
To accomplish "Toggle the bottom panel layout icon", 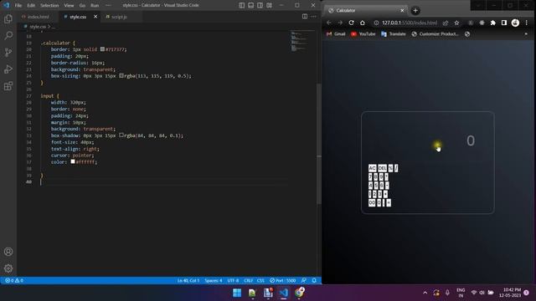I will 251,5.
